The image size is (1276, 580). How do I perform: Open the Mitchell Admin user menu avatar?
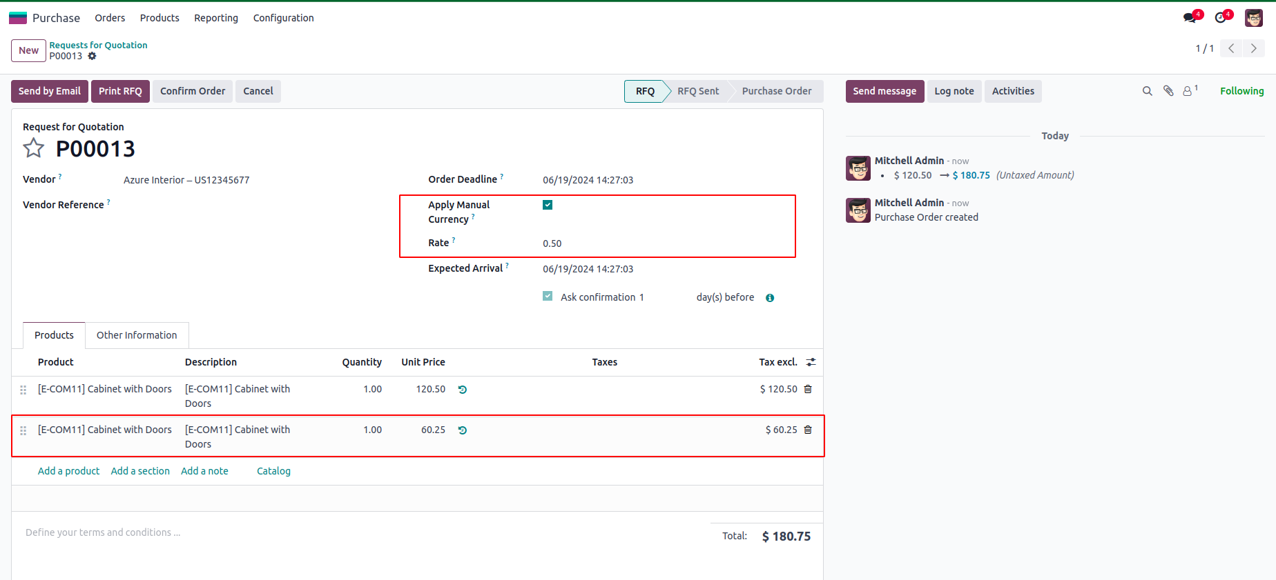(1253, 18)
